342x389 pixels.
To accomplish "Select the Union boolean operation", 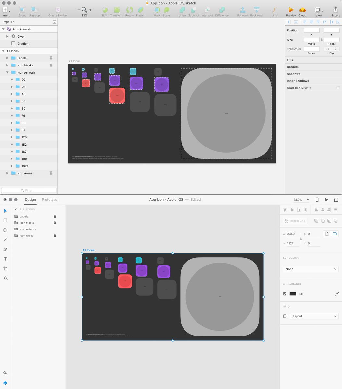I will pyautogui.click(x=182, y=11).
